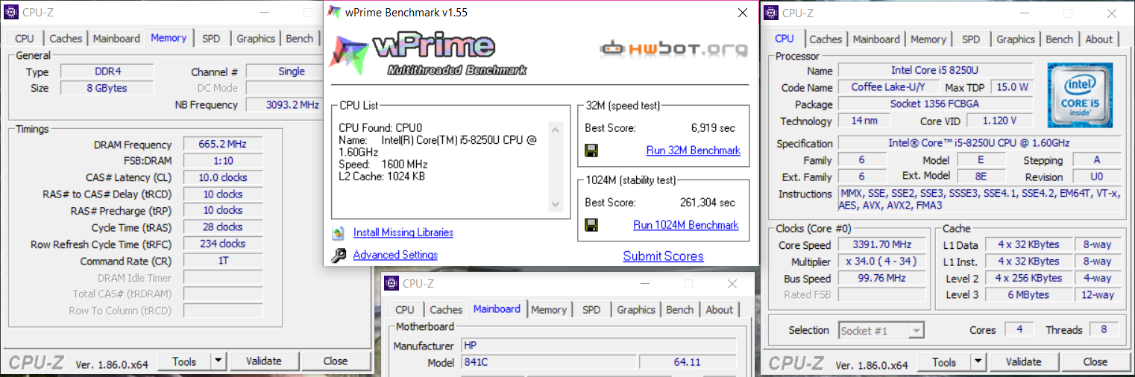
Task: Click the 32M benchmark floppy save icon
Action: (591, 151)
